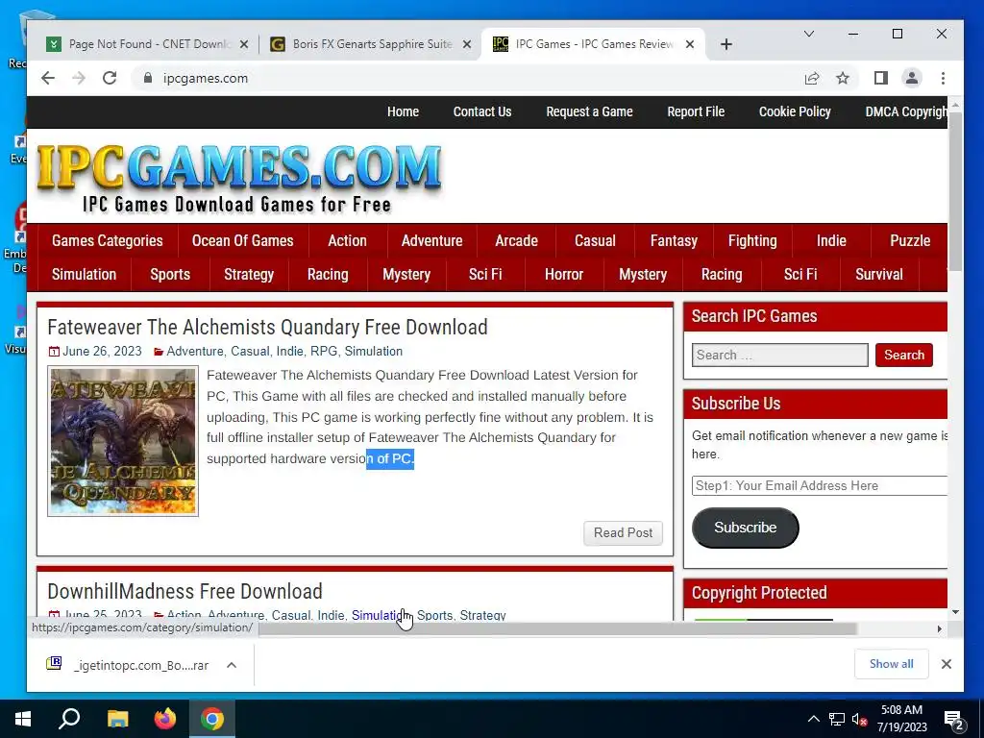
Task: Click the address bar URL ipcgames.com
Action: click(206, 78)
